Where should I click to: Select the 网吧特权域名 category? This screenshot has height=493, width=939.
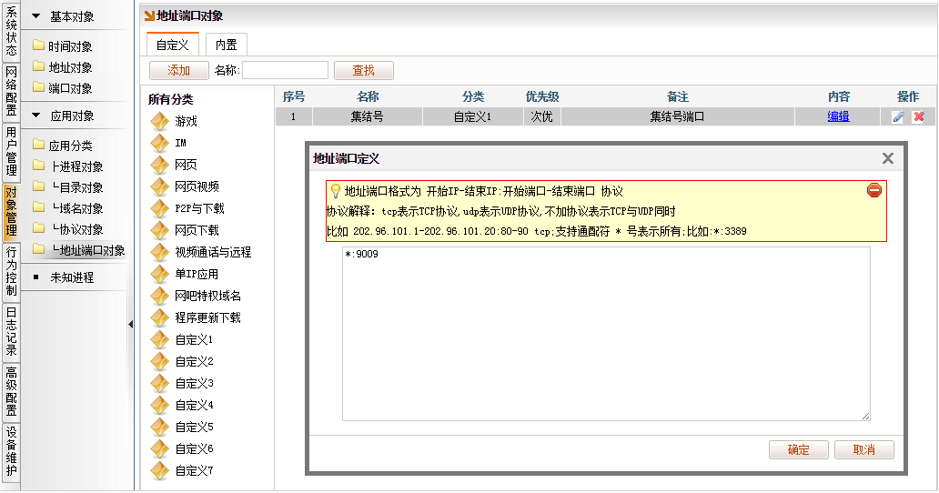tap(207, 297)
